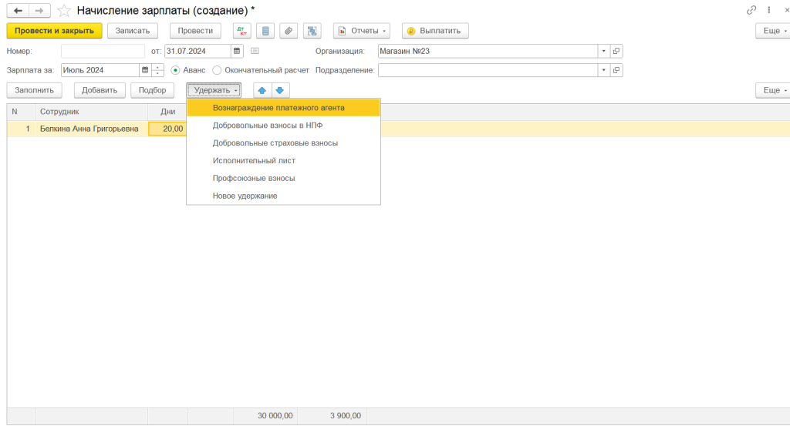The height and width of the screenshot is (426, 790).
Task: Expand the Подразделение dropdown list
Action: coord(603,70)
